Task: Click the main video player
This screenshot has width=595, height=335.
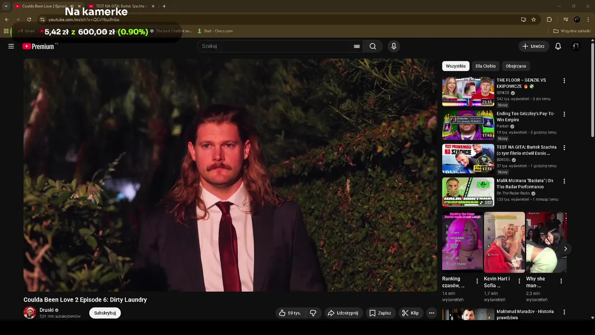Action: pyautogui.click(x=230, y=175)
